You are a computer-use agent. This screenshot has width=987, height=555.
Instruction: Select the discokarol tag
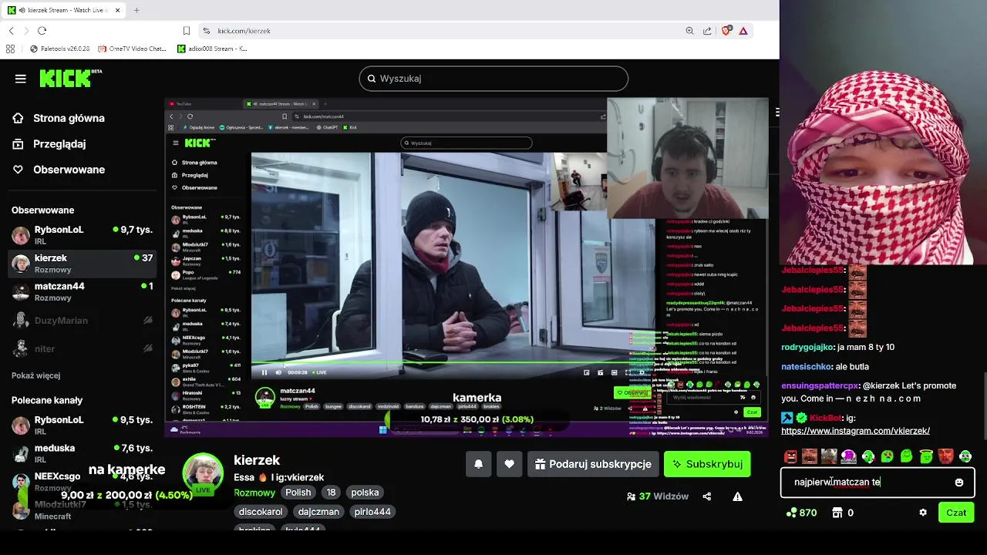261,512
